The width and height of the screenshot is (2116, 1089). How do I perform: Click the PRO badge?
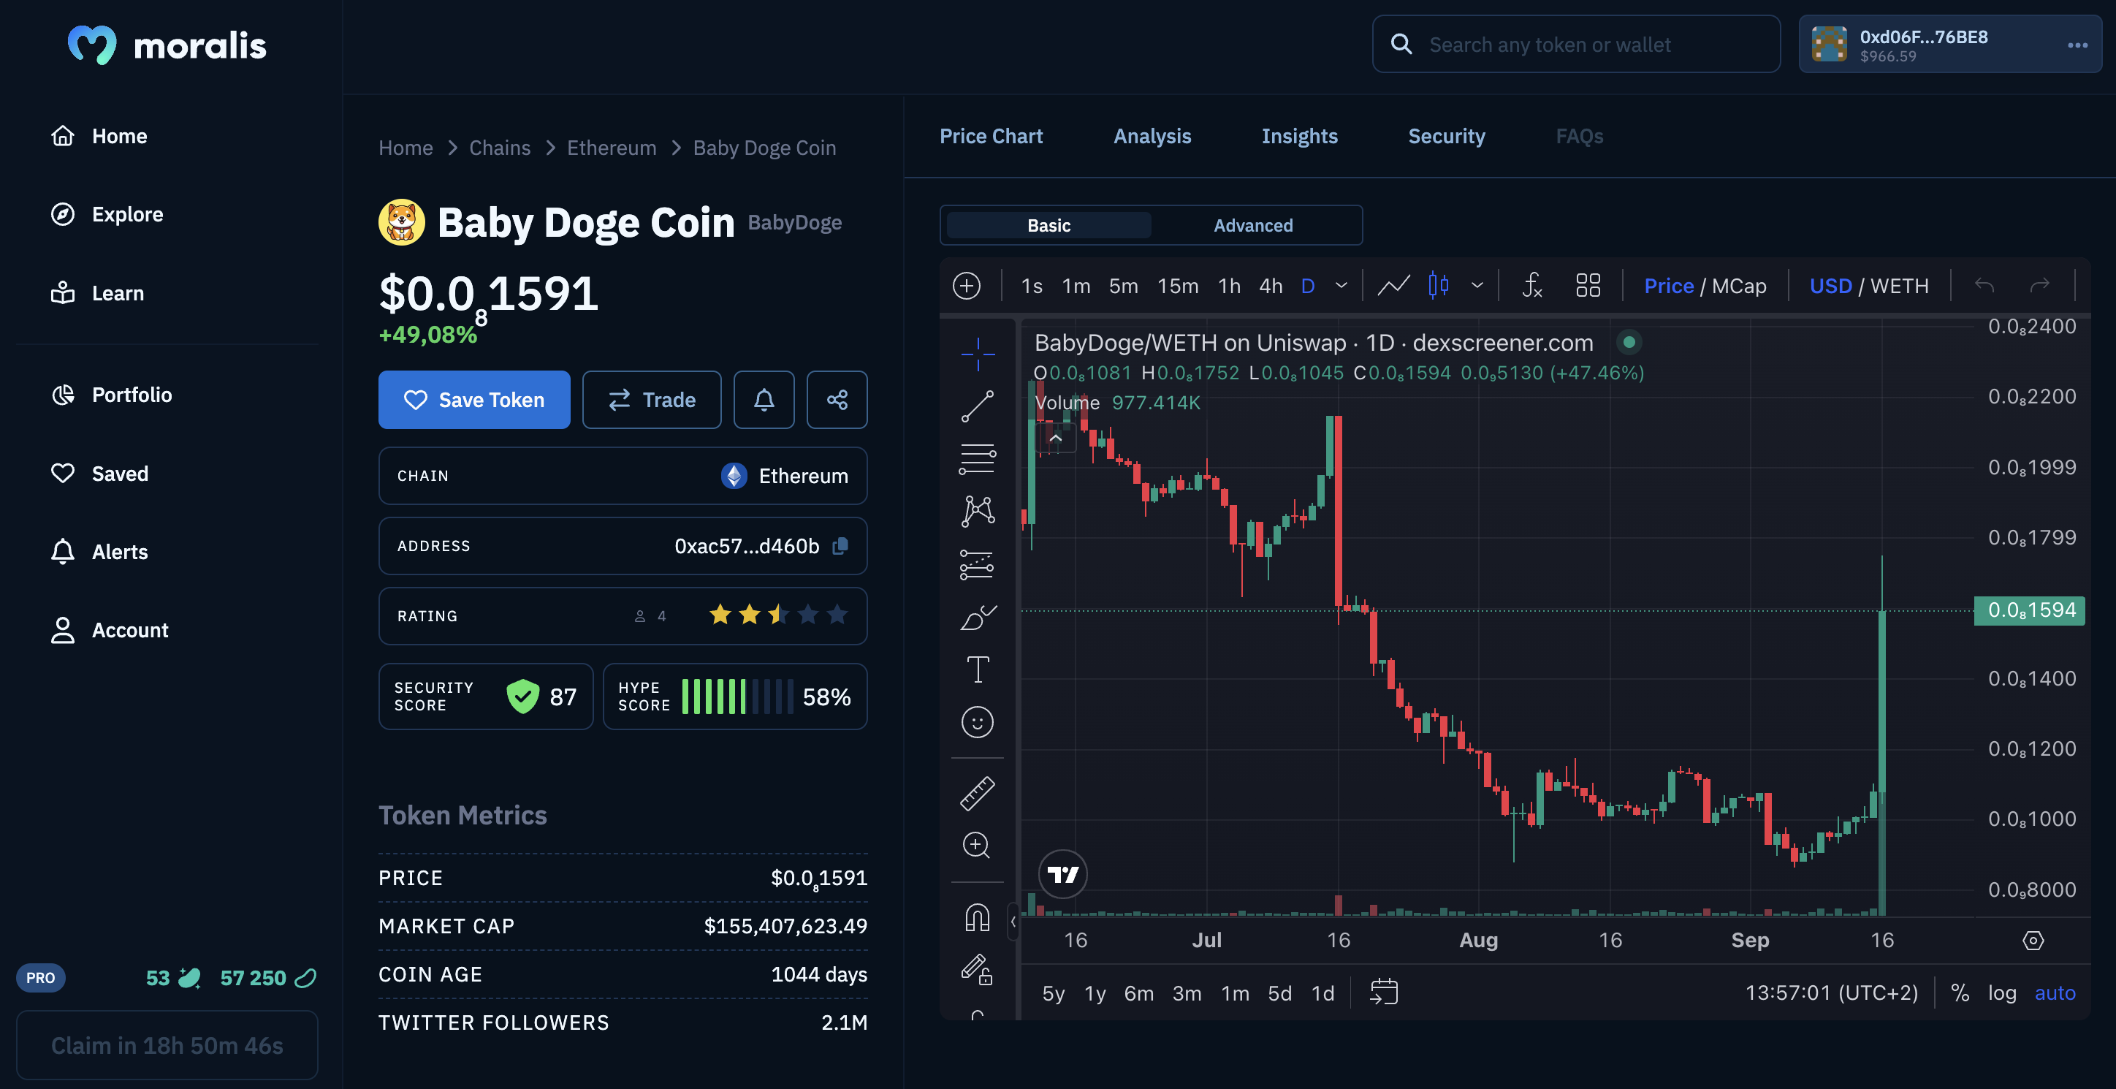40,978
